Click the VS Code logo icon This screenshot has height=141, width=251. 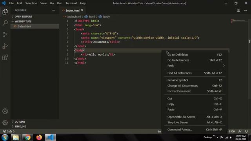(x=4, y=3)
